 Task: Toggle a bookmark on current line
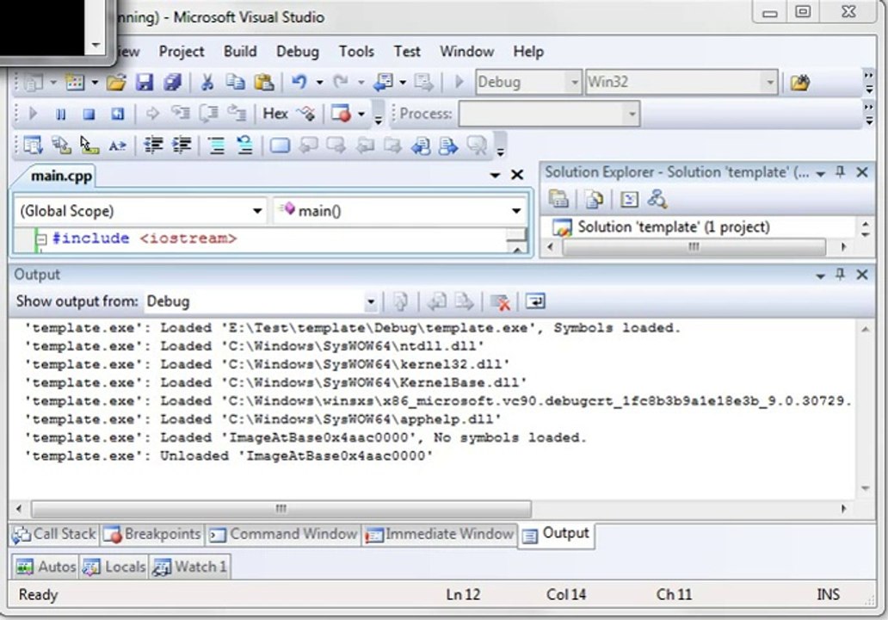(x=280, y=146)
